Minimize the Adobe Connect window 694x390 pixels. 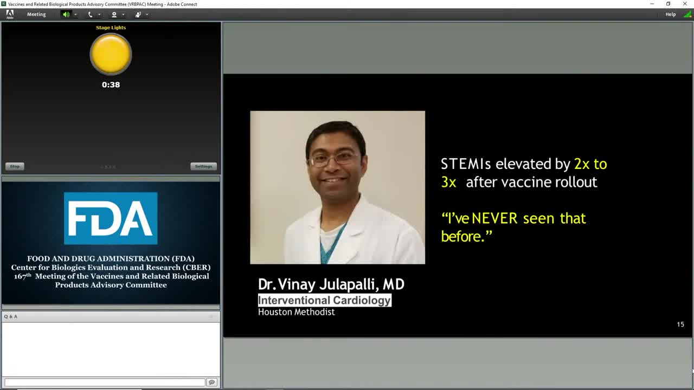click(x=652, y=4)
